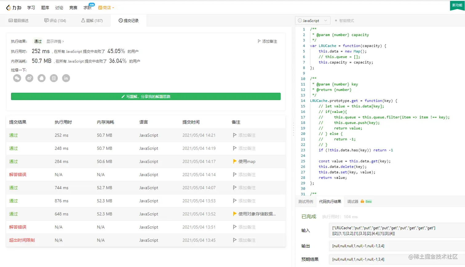Open the 通过 submission with 648 ms
The image size is (465, 267).
coord(14,214)
